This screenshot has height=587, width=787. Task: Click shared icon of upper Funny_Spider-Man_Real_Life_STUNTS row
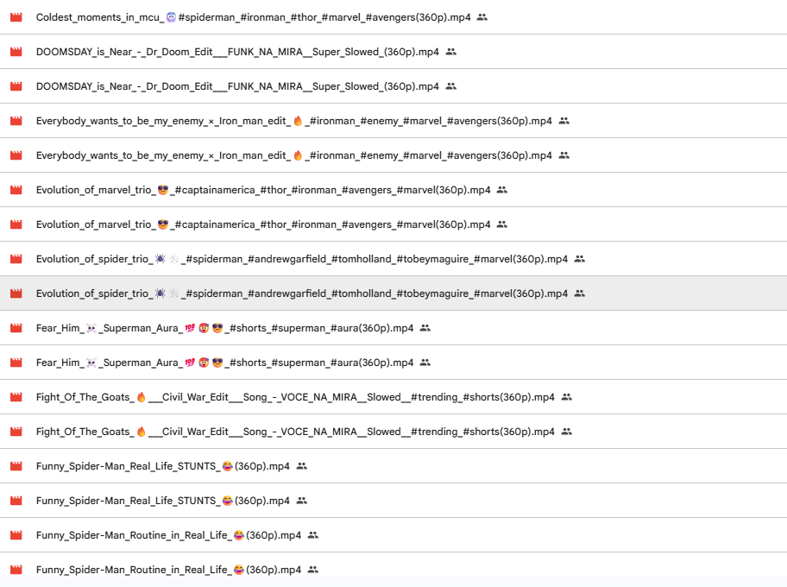click(302, 466)
